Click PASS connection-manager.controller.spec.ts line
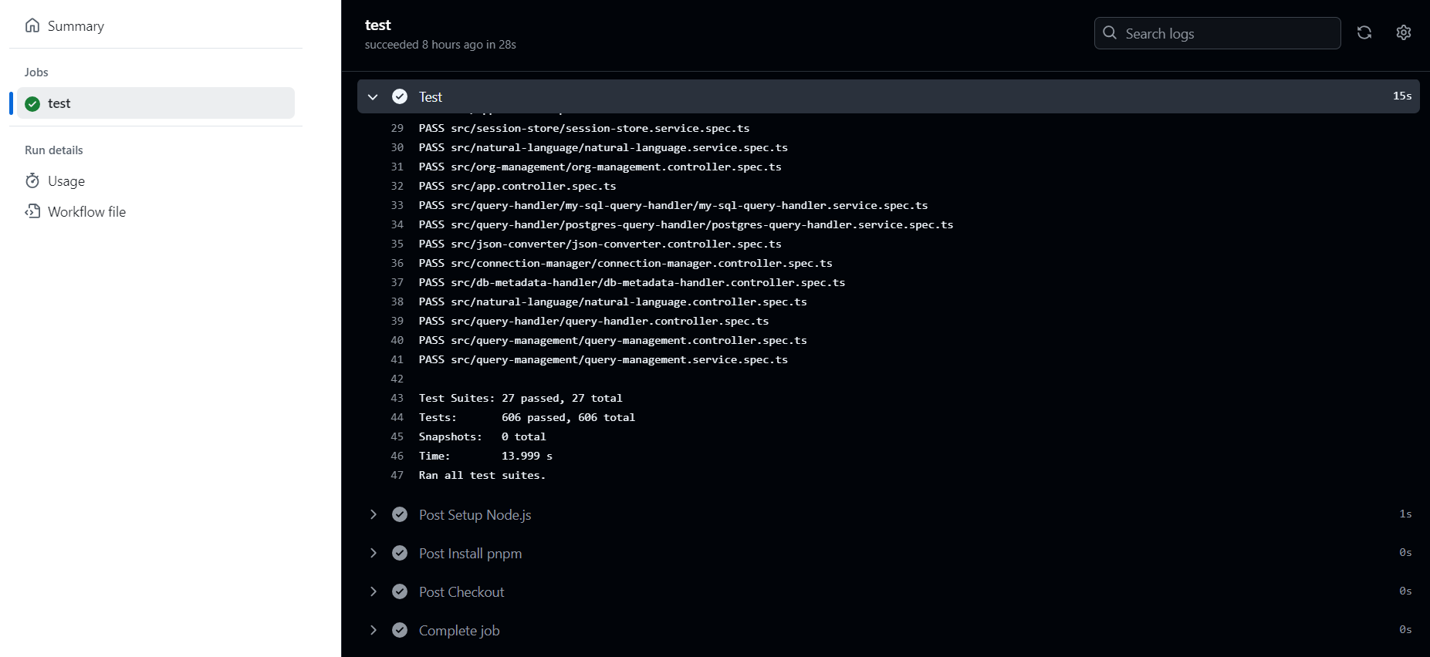The width and height of the screenshot is (1430, 657). [626, 263]
